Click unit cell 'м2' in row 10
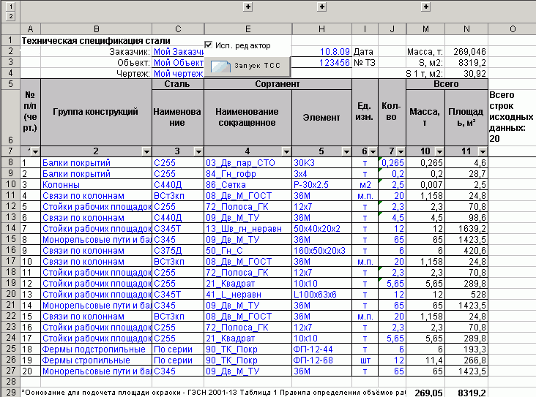This screenshot has height=397, width=536. [365, 185]
